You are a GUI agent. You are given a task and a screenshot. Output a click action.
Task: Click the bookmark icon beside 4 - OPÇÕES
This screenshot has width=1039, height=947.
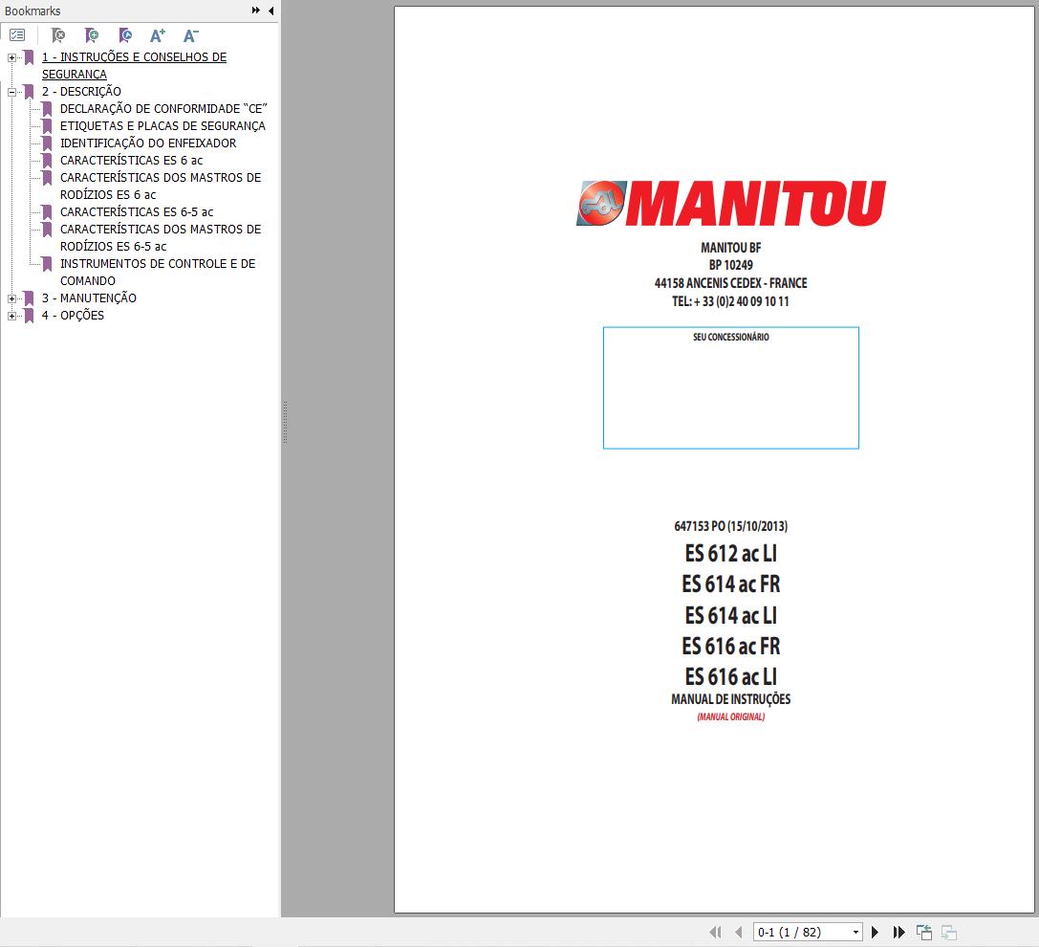pyautogui.click(x=29, y=316)
